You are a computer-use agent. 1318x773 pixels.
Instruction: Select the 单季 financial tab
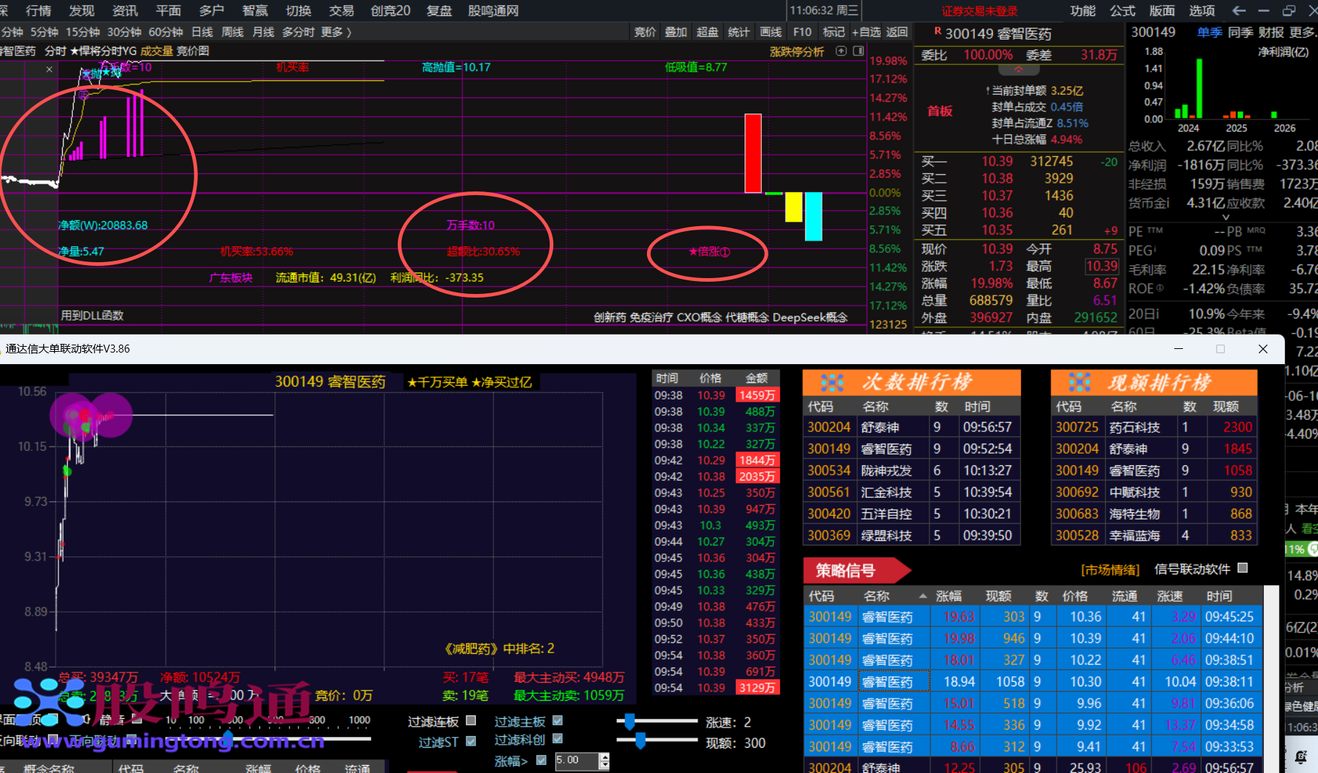pyautogui.click(x=1209, y=32)
